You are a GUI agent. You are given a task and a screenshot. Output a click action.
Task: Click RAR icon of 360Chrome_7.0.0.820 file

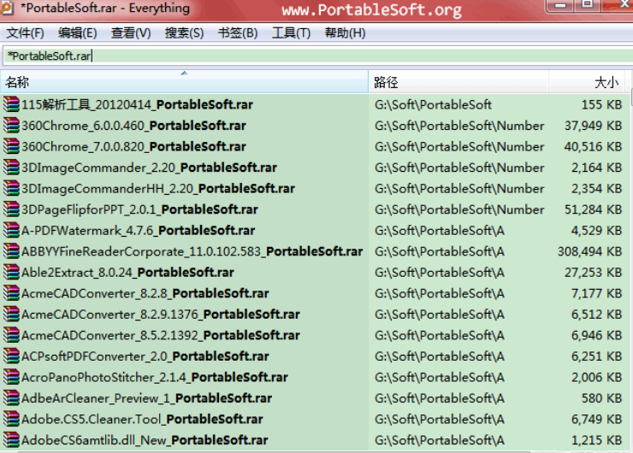(11, 146)
